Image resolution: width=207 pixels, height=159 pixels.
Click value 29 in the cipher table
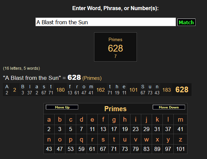146,129
